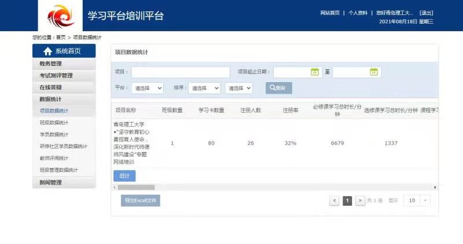The height and width of the screenshot is (244, 463).
Task: Open the second sort order dropdown
Action: click(x=238, y=88)
